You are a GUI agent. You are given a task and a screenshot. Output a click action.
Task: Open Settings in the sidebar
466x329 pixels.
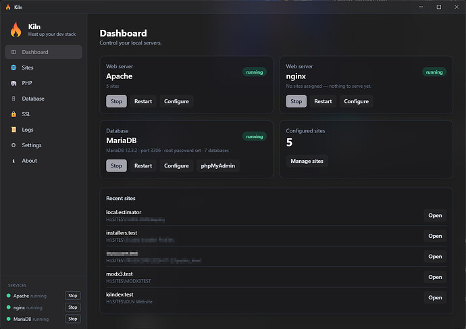[x=43, y=145]
